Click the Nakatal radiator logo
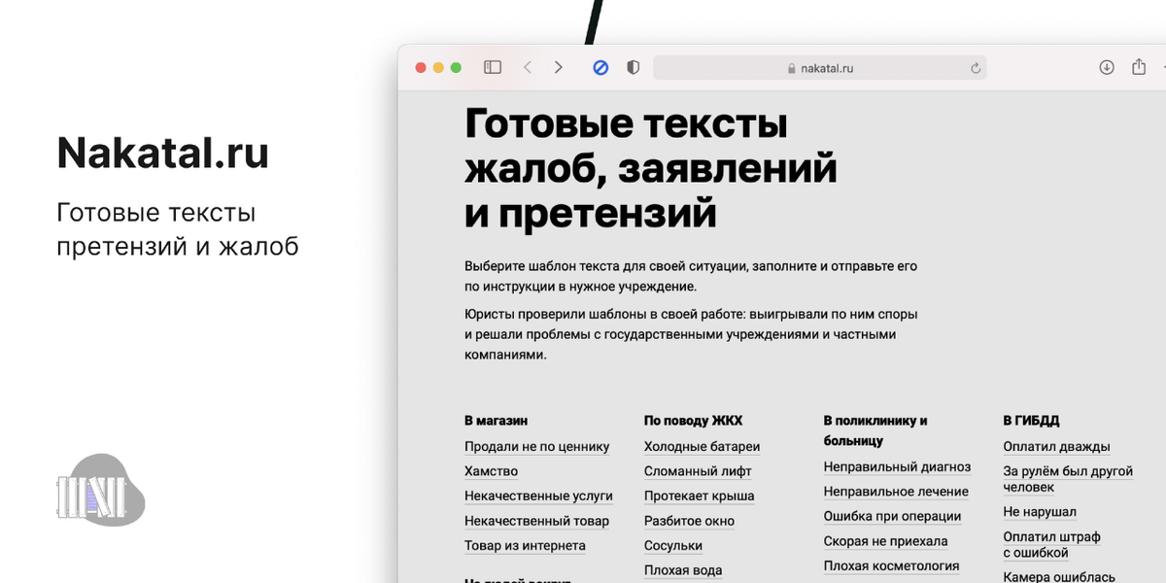The height and width of the screenshot is (583, 1166). point(101,491)
